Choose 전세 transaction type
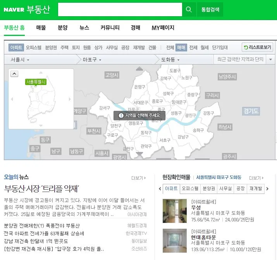The width and height of the screenshot is (277, 260). coord(193,48)
